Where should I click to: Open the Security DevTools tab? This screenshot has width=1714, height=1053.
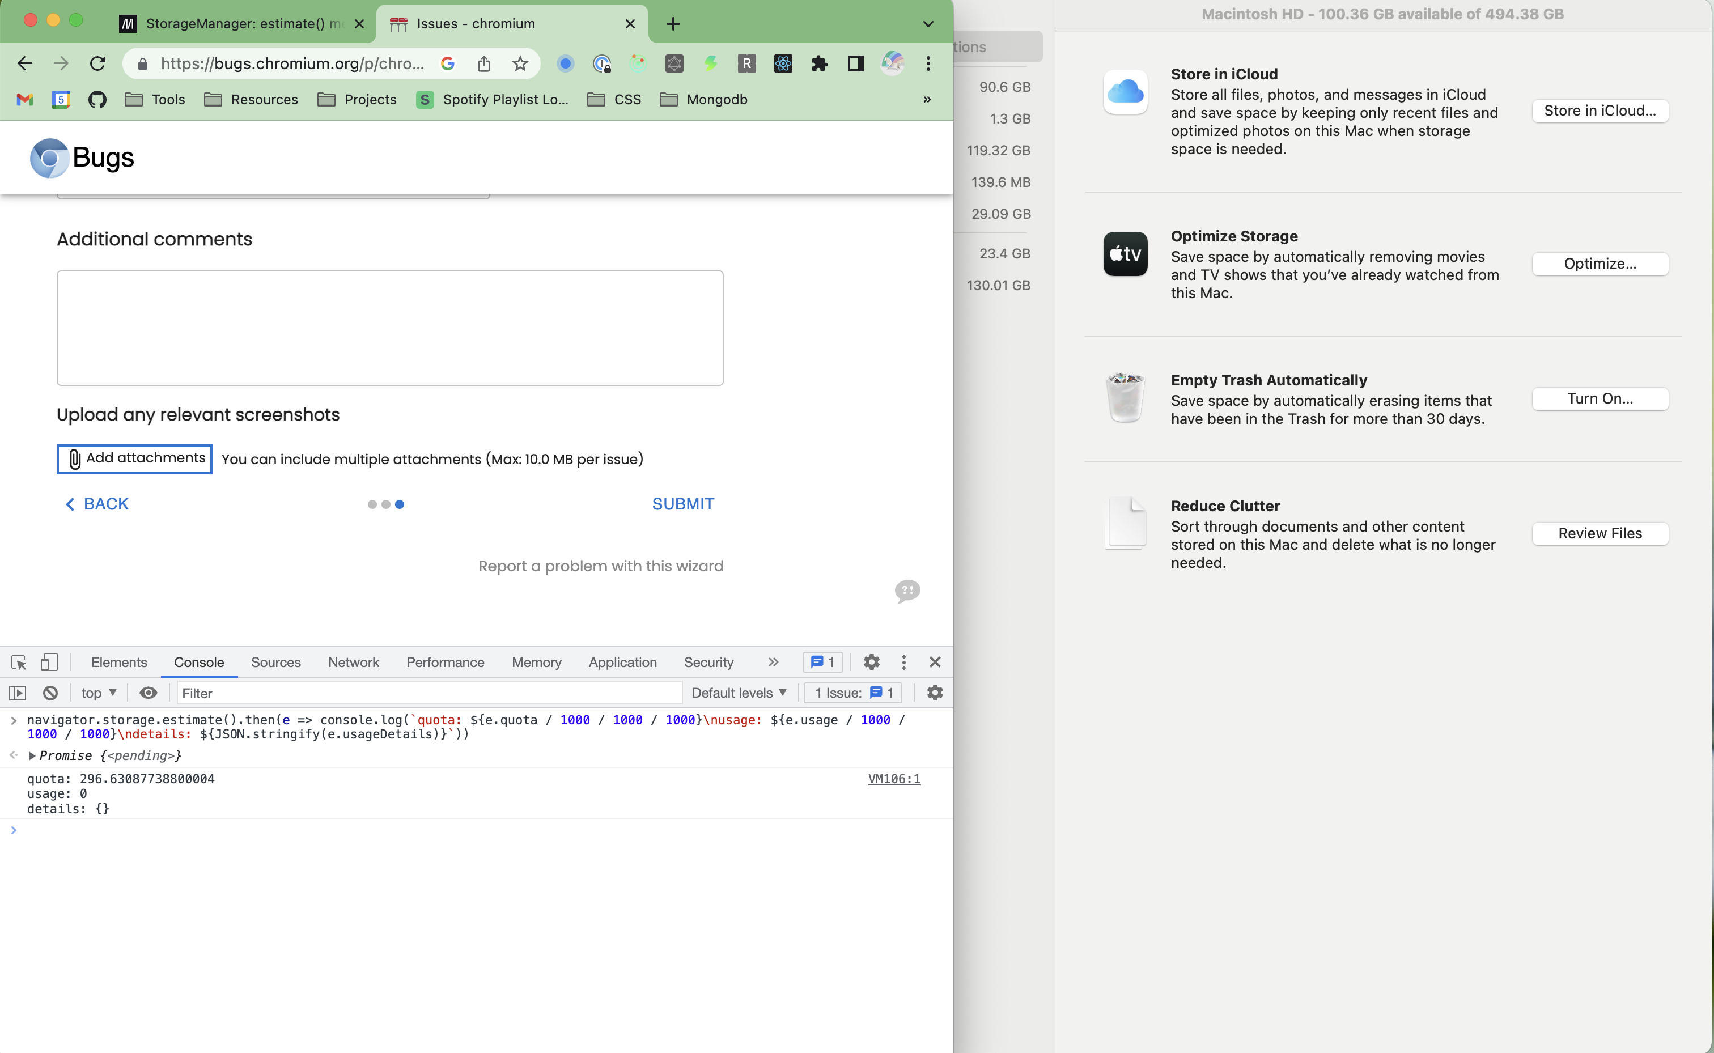(x=708, y=663)
